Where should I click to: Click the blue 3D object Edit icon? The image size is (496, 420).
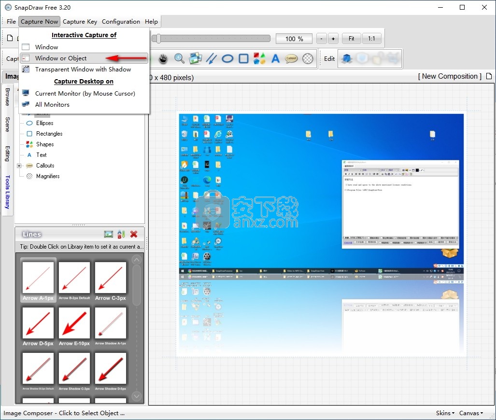pos(347,58)
